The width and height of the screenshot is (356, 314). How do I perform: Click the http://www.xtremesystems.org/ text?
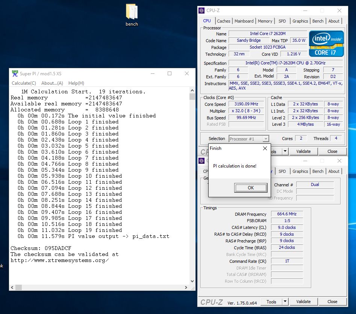click(60, 260)
